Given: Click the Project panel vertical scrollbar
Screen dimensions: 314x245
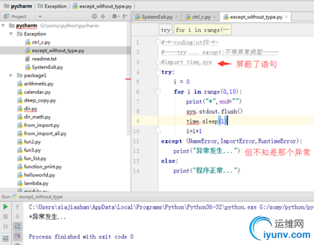Looking at the screenshot, I should pos(129,78).
